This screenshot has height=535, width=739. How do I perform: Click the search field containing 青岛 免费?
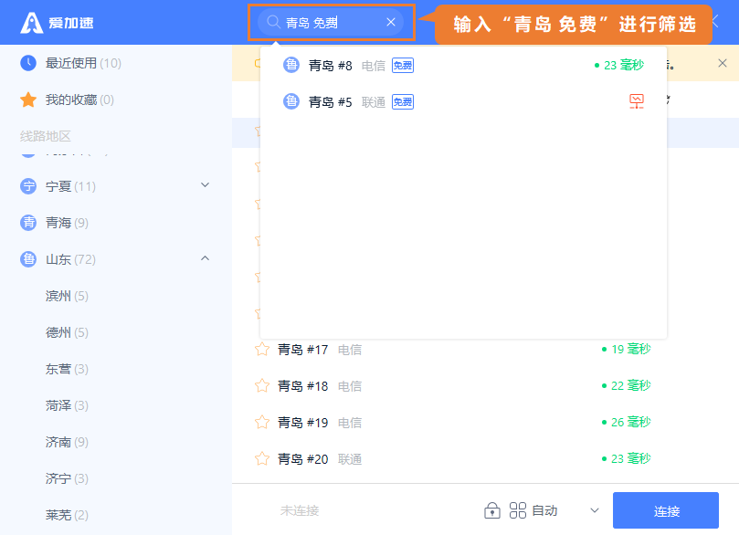[x=331, y=22]
